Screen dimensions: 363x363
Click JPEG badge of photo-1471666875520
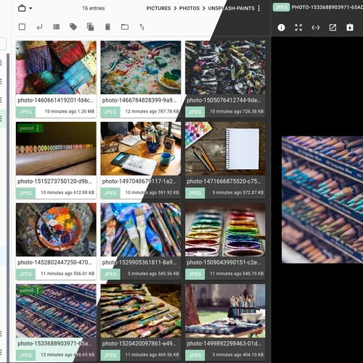coord(195,193)
